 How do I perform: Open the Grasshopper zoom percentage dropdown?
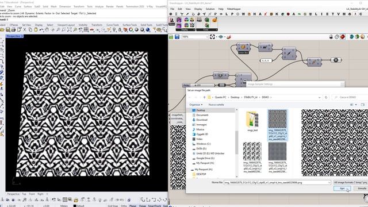(x=207, y=37)
